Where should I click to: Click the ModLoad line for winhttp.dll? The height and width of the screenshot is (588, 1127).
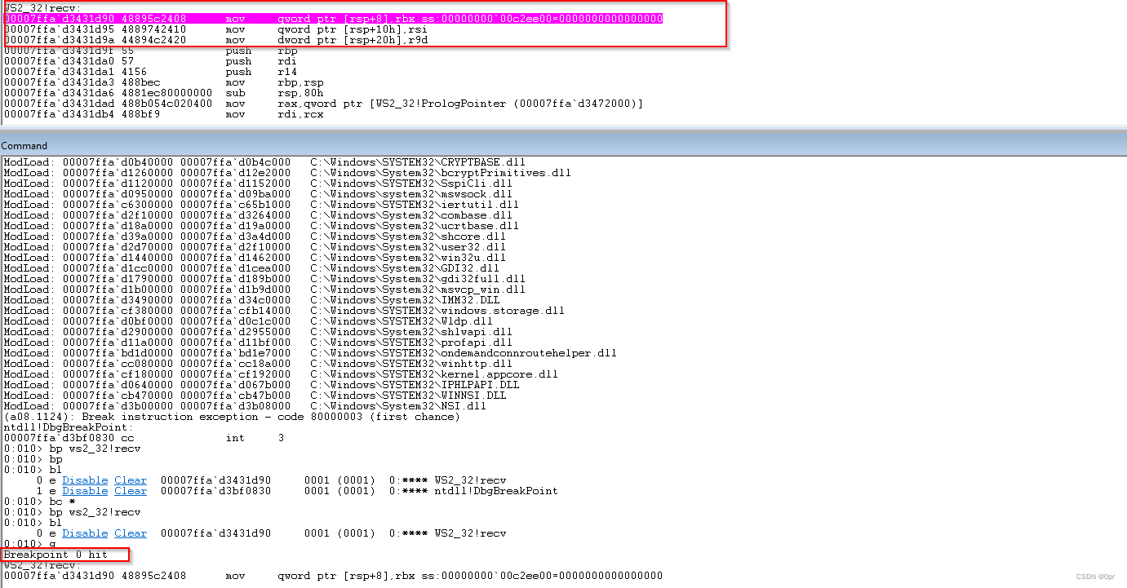pyautogui.click(x=259, y=364)
